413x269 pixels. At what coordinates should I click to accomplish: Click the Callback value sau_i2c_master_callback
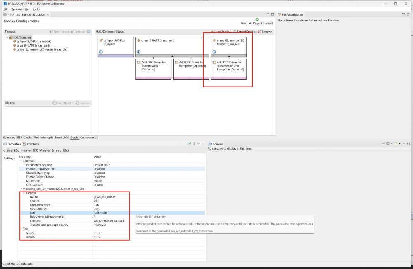click(x=109, y=221)
